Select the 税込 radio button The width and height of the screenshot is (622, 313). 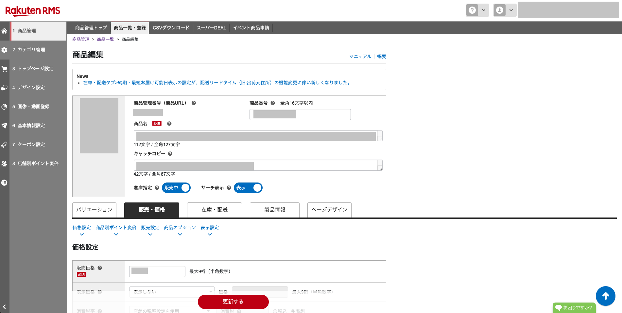pyautogui.click(x=275, y=311)
